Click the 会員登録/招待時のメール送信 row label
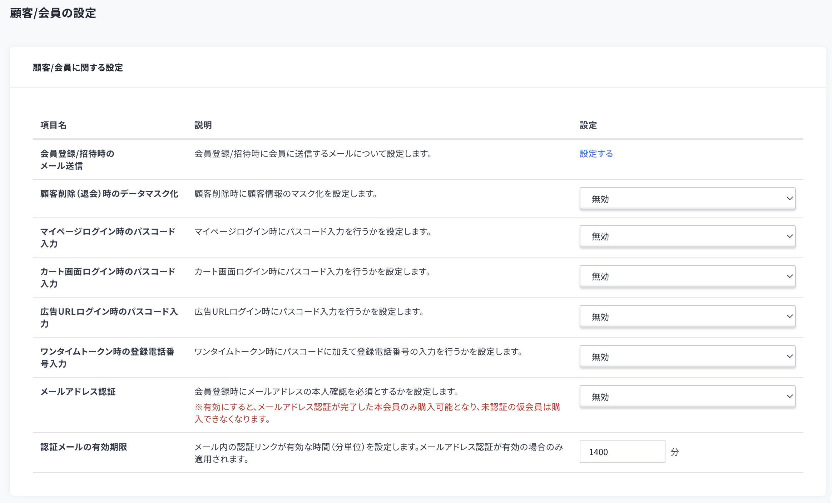The height and width of the screenshot is (503, 832). pyautogui.click(x=77, y=160)
